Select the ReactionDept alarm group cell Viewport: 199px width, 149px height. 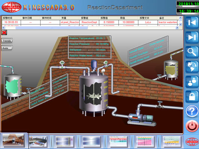(89, 22)
